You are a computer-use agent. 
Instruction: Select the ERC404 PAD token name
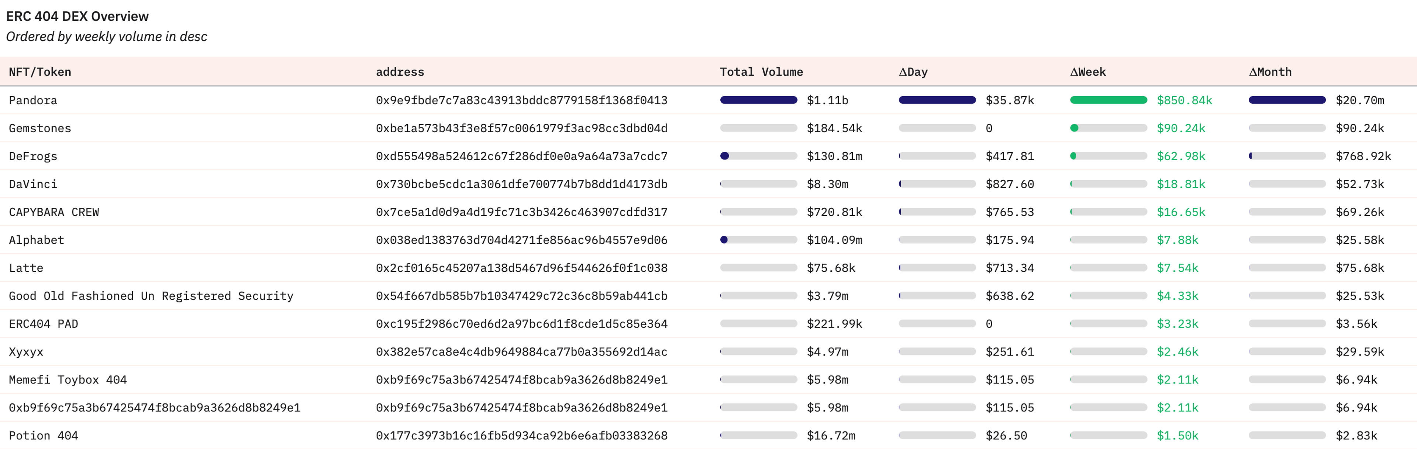(44, 324)
